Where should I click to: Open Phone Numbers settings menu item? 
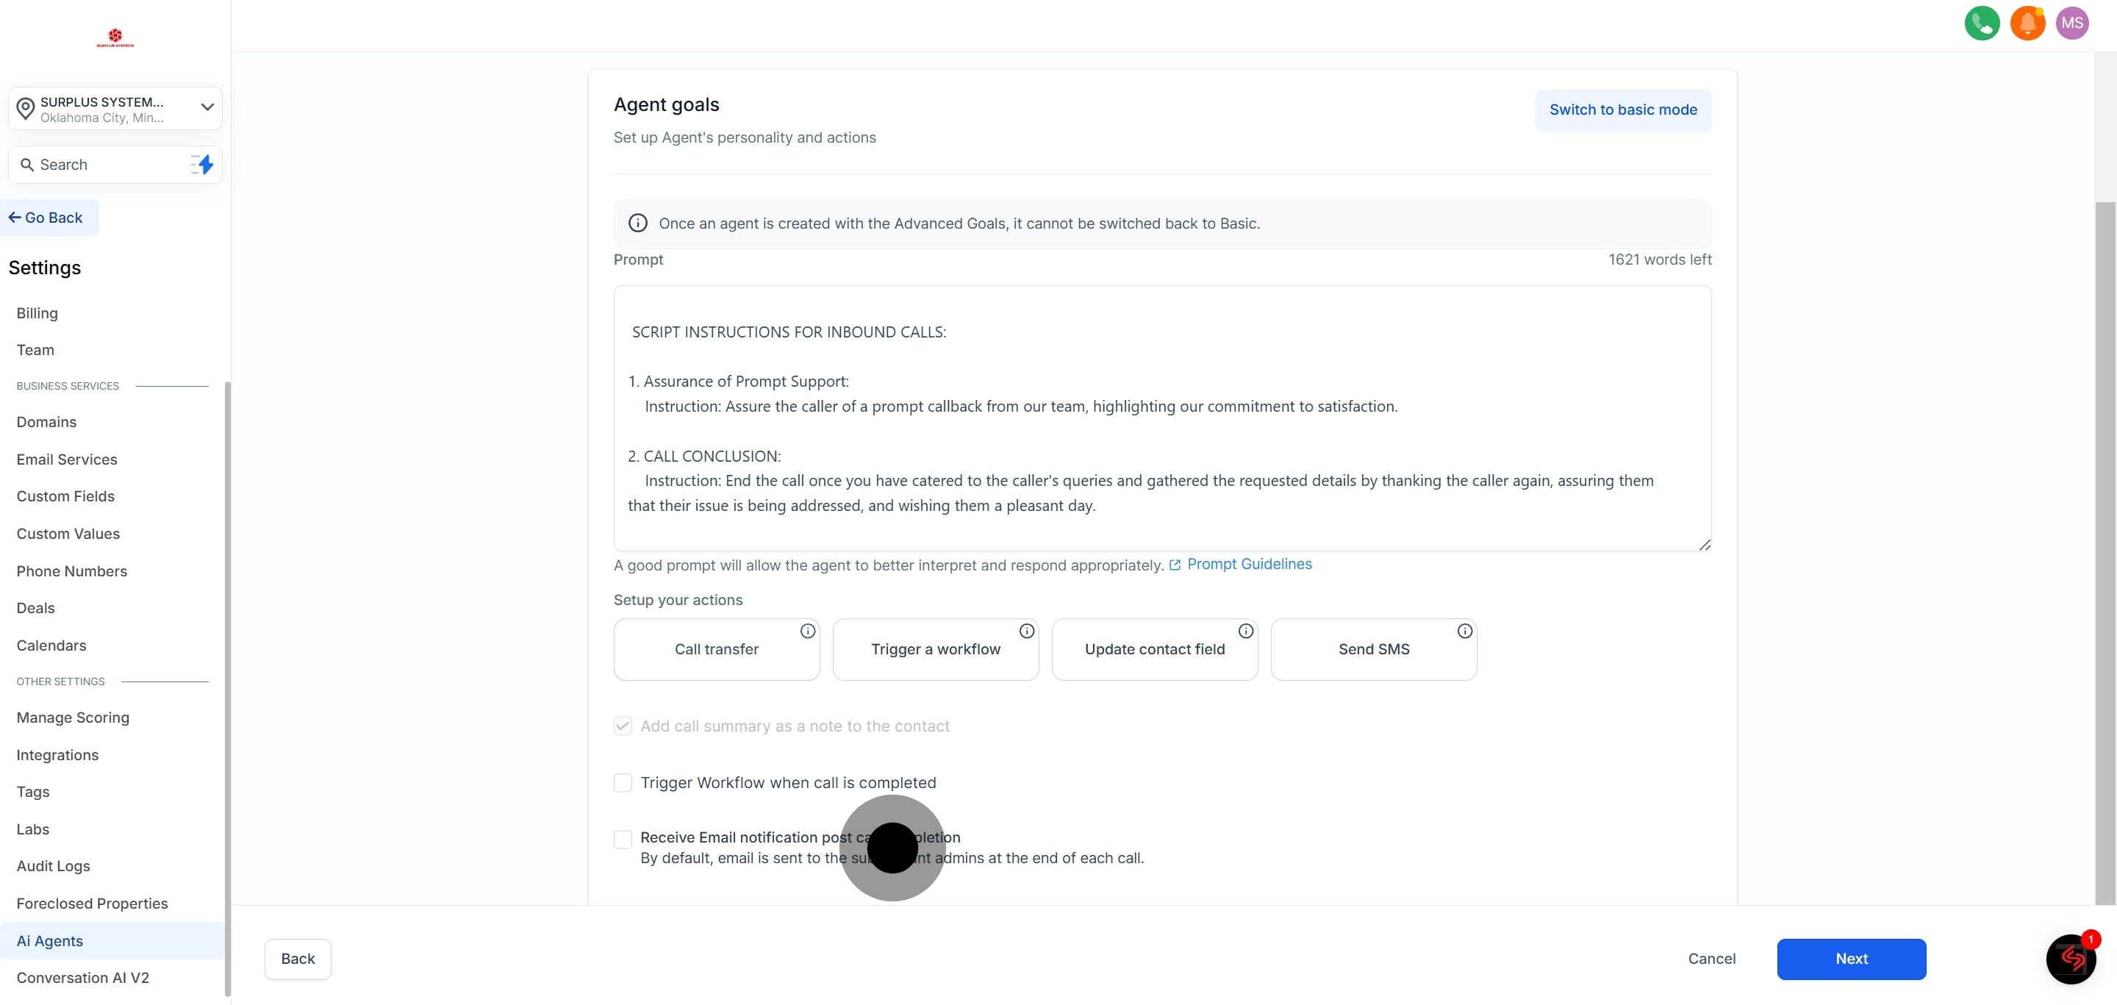[71, 571]
